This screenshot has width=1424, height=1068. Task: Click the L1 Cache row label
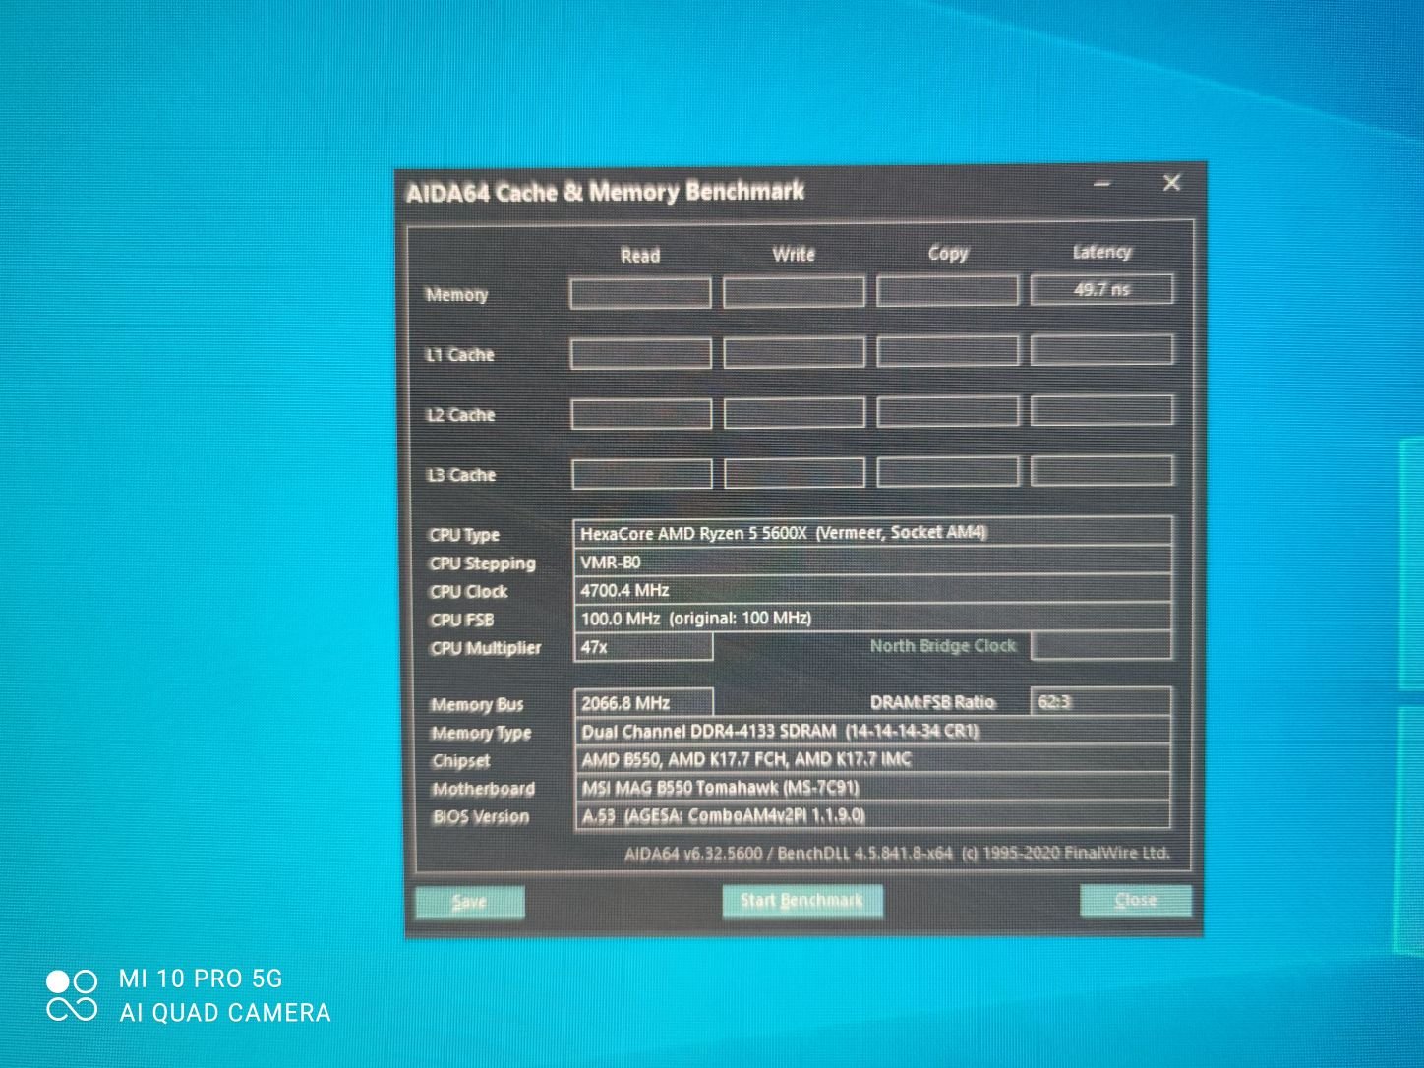[x=459, y=354]
